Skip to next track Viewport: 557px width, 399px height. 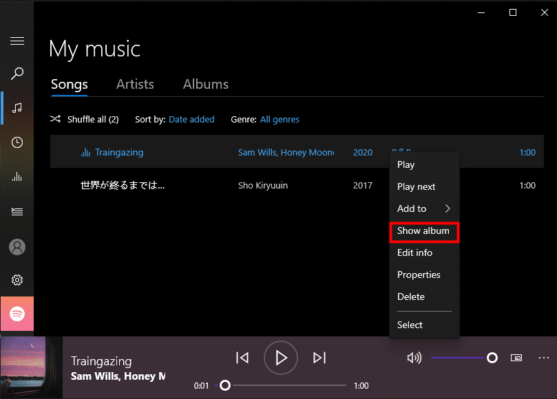click(319, 358)
